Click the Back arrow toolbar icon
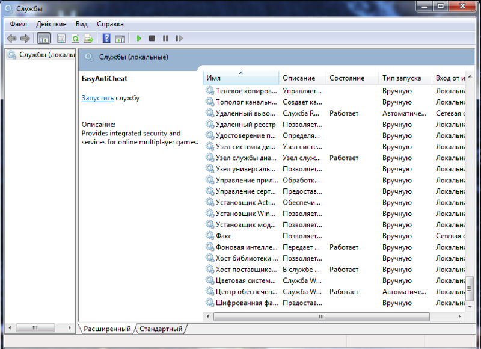 click(11, 39)
